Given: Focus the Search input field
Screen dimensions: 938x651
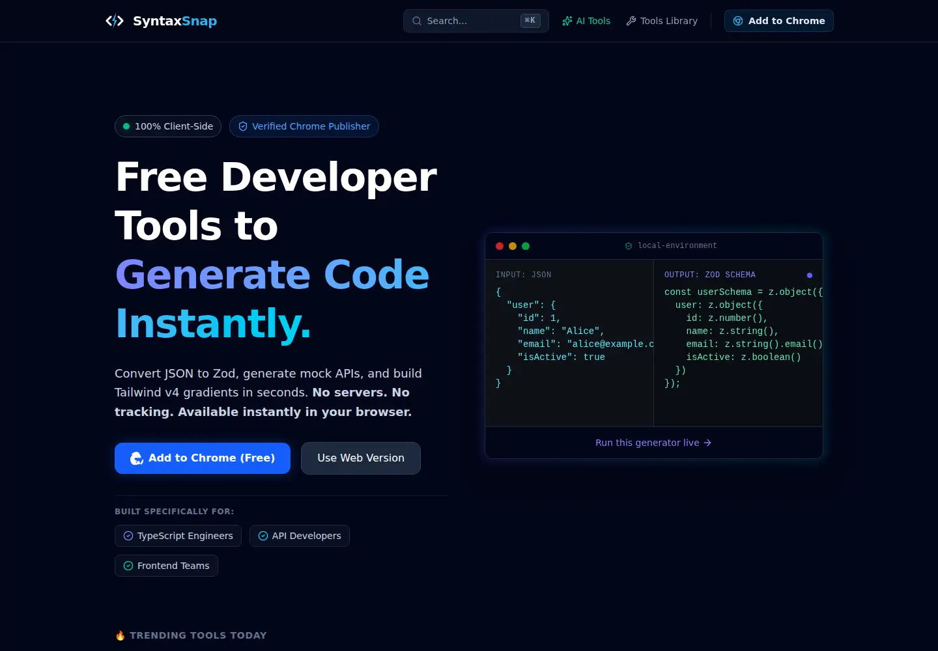Looking at the screenshot, I should 476,21.
